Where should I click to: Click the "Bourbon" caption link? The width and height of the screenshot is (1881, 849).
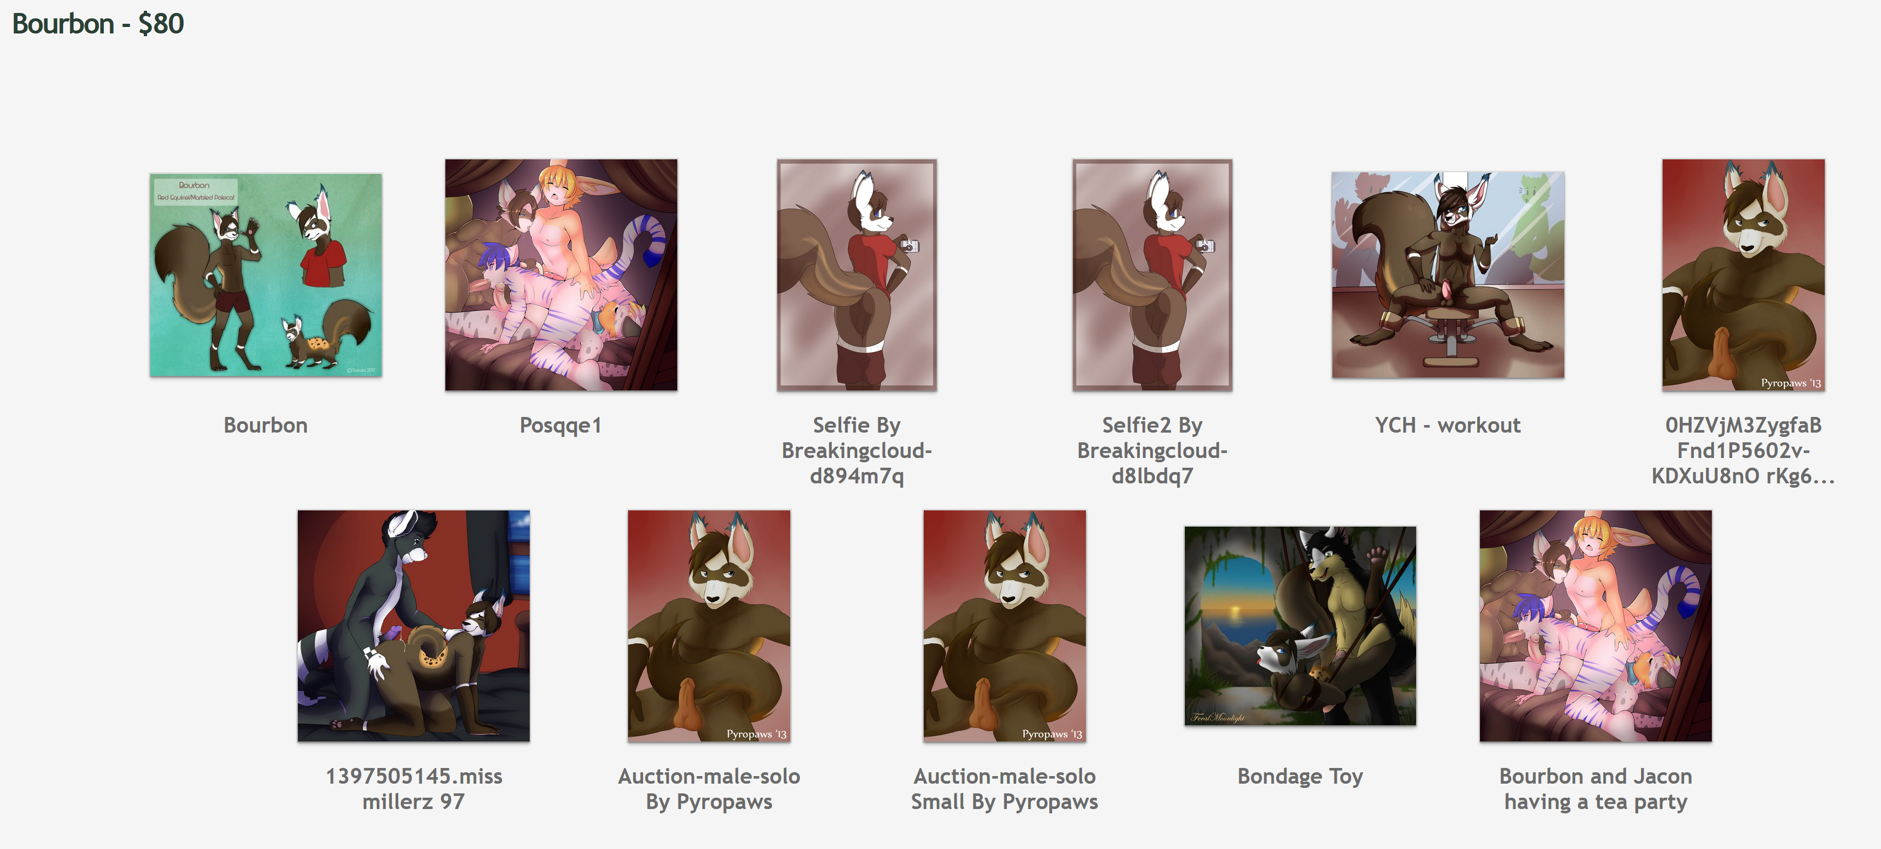click(266, 425)
